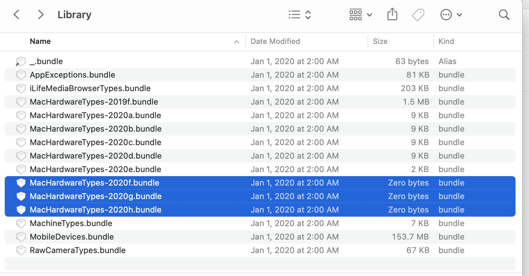The width and height of the screenshot is (529, 276).
Task: Select MacHardwareTypes-2019f.bundle name
Action: pos(94,102)
